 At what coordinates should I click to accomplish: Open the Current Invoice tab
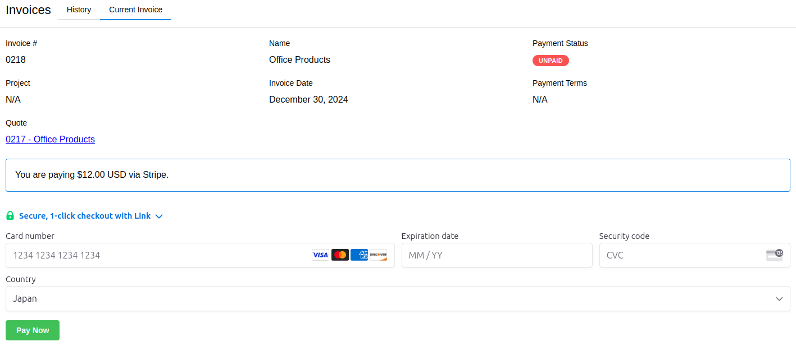point(135,10)
